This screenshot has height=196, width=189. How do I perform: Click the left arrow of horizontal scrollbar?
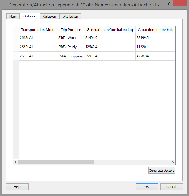pyautogui.click(x=15, y=162)
